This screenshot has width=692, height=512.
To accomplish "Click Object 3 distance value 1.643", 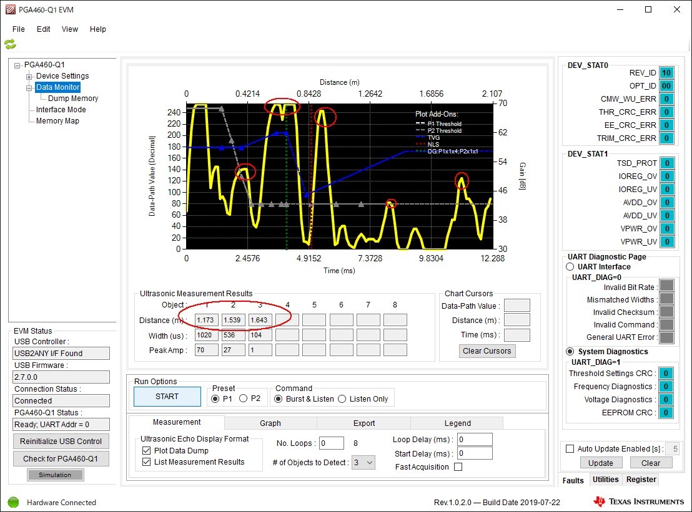I will click(x=260, y=320).
